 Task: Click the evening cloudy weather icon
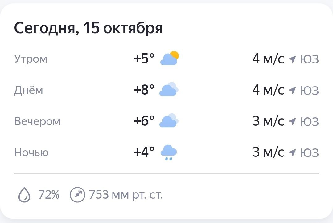point(169,121)
